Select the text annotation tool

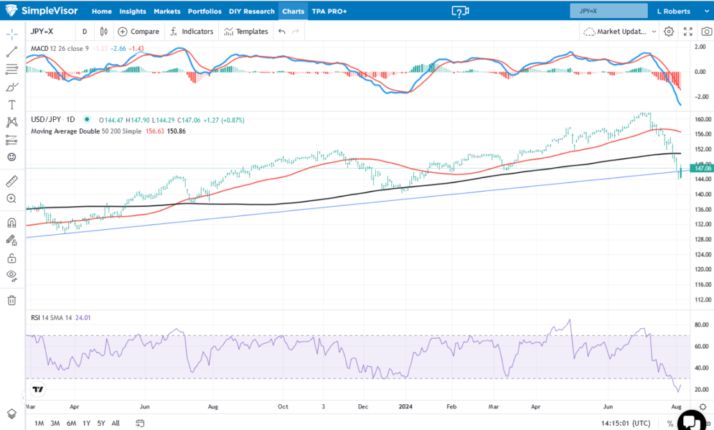tap(11, 104)
